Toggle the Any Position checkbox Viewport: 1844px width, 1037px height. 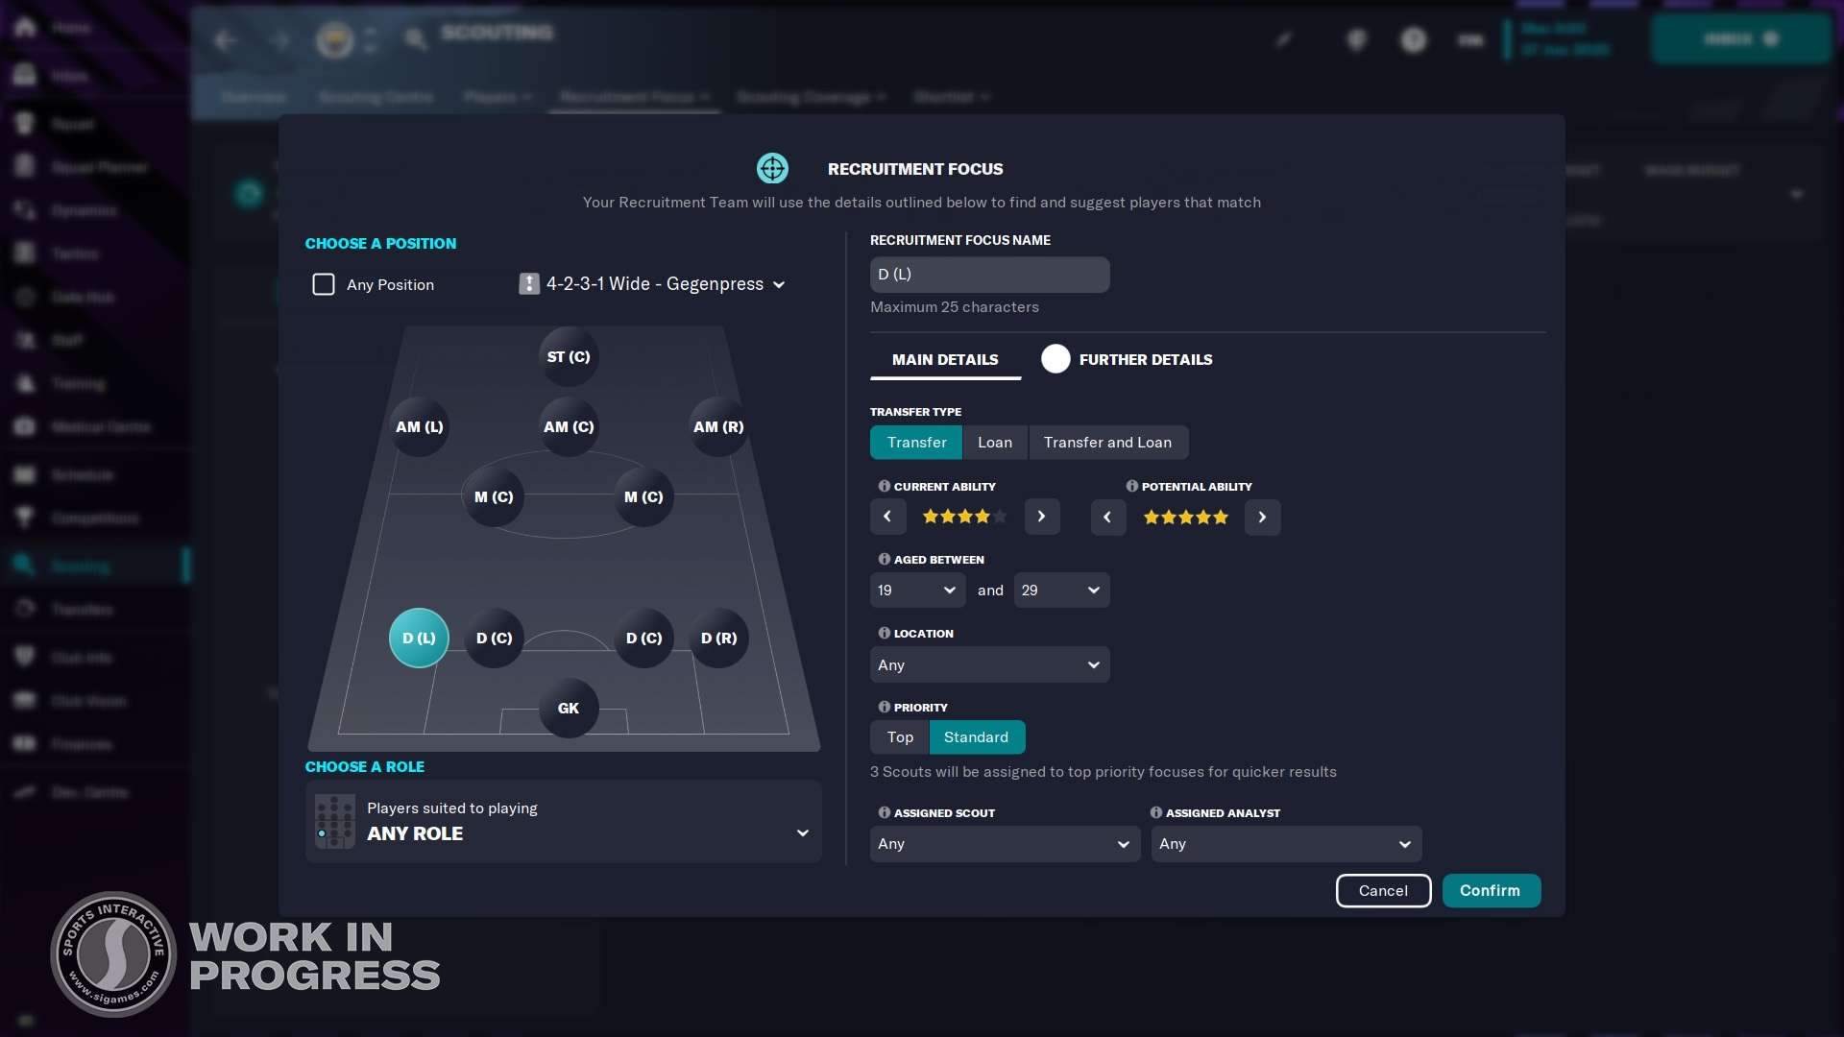tap(325, 283)
